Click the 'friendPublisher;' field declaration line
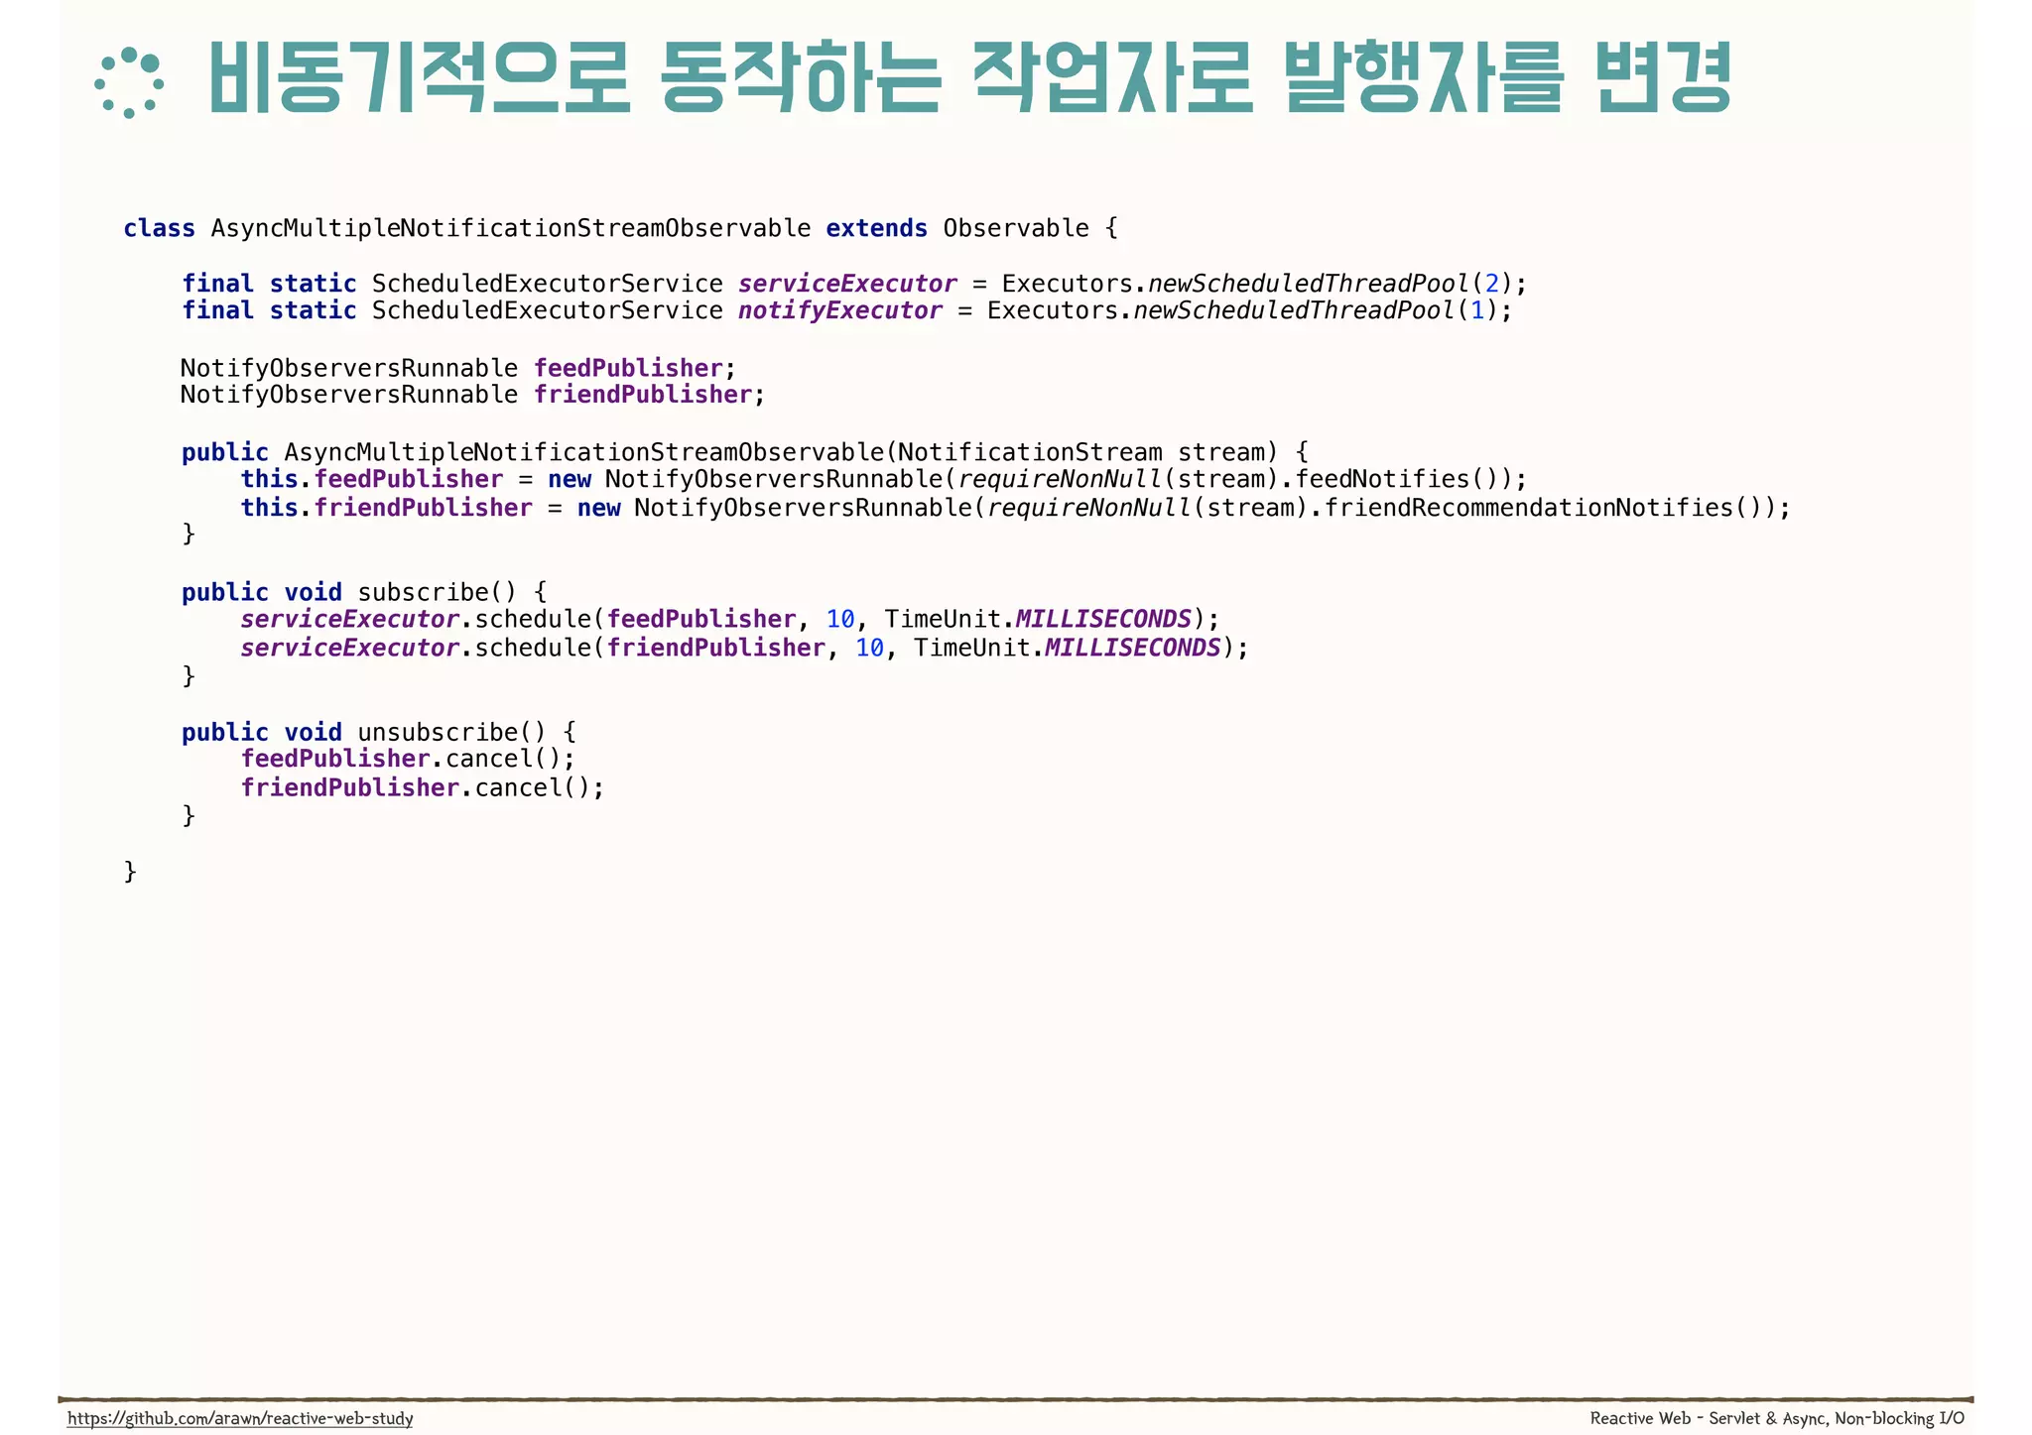The height and width of the screenshot is (1435, 2032). pos(473,395)
